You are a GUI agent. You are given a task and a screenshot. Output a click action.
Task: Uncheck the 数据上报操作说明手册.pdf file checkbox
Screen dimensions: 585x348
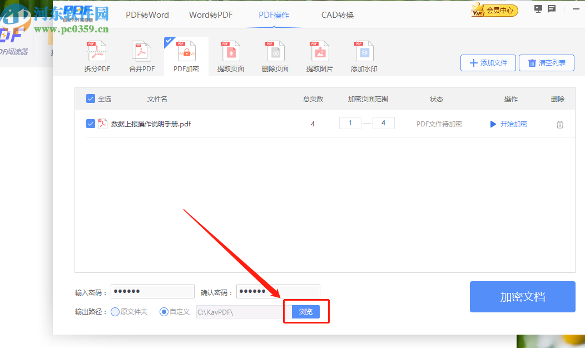[x=91, y=124]
